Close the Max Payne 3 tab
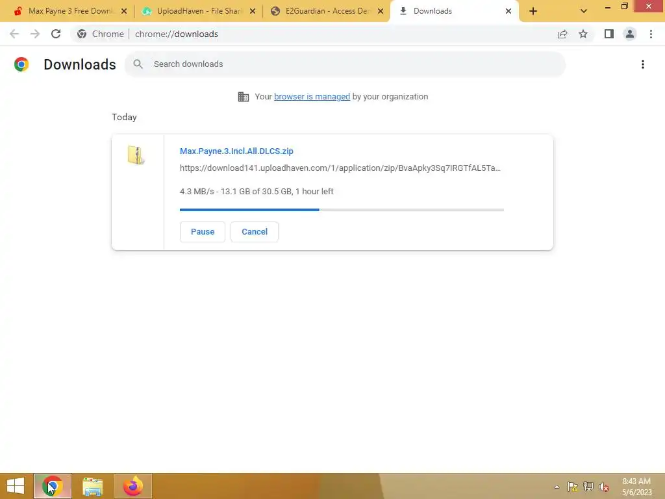This screenshot has height=499, width=665. coord(124,12)
